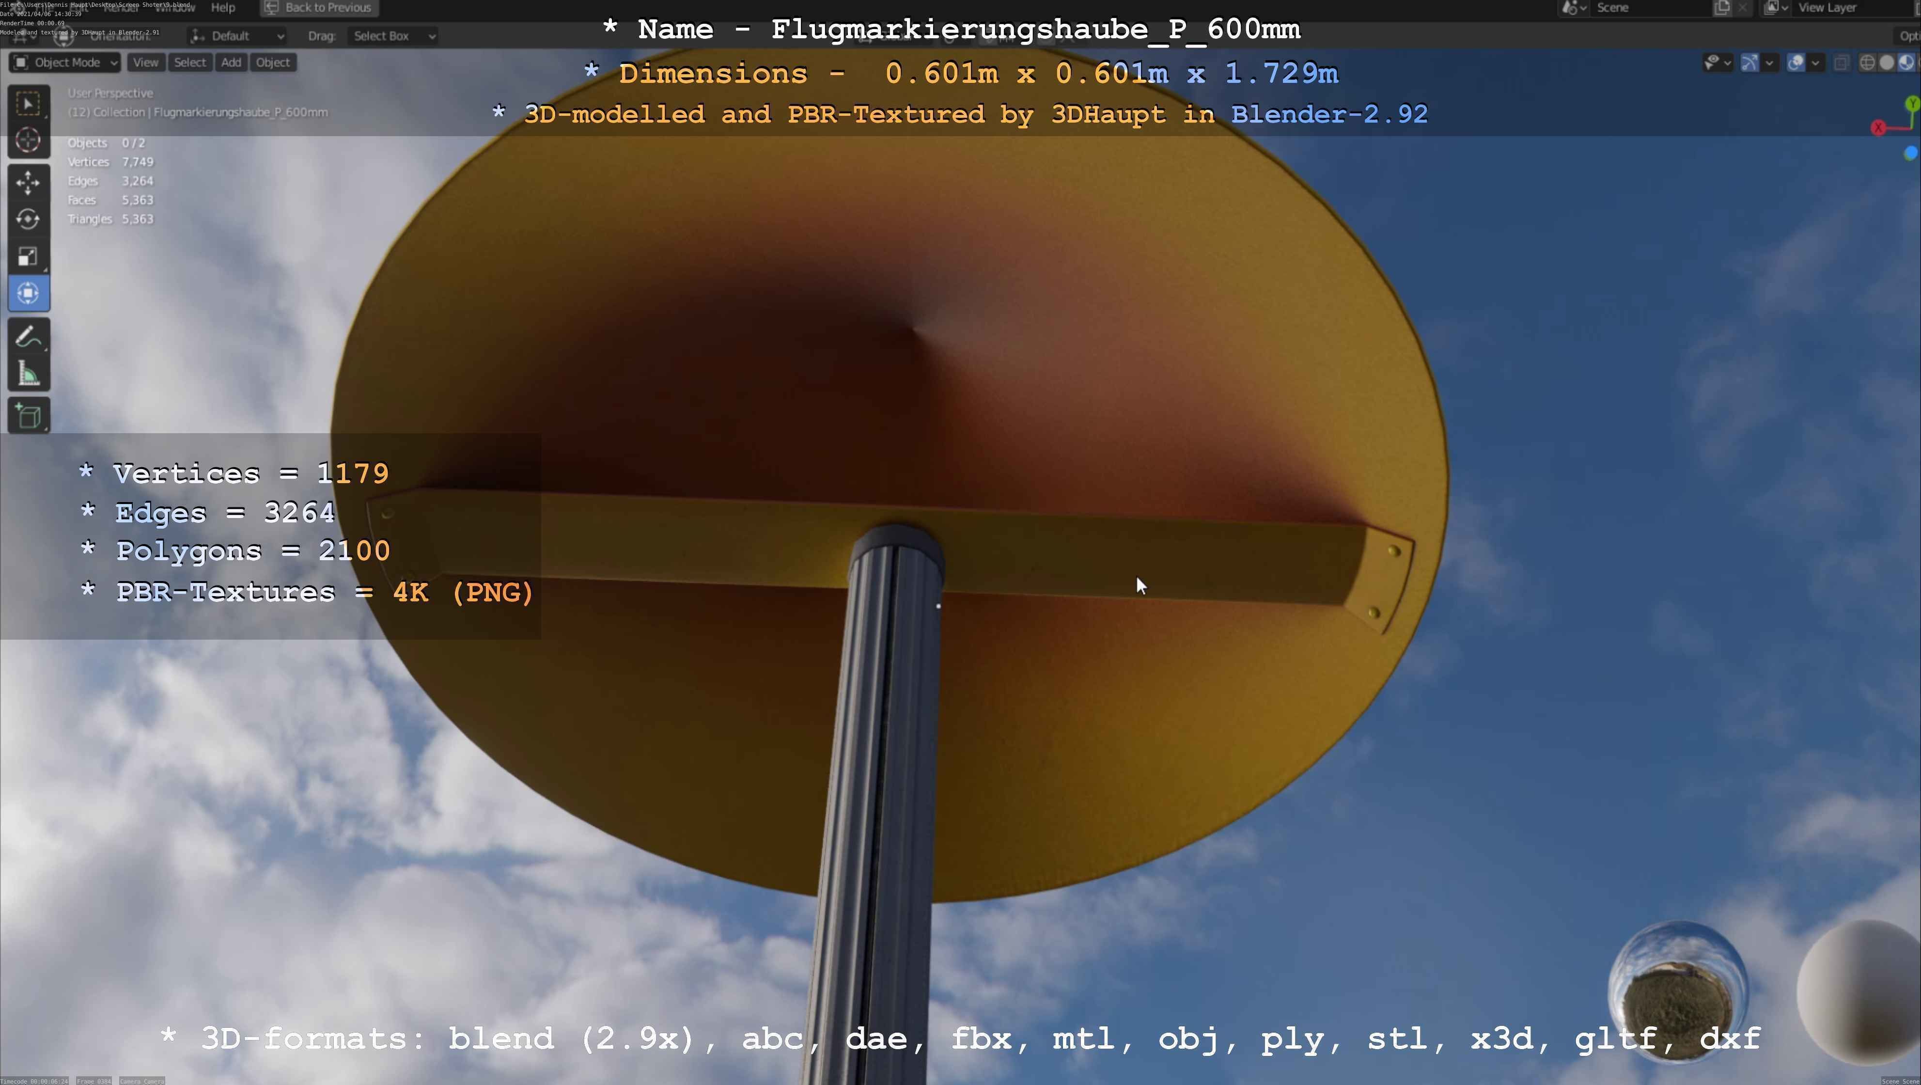Activate the 3D Cursor tool
The image size is (1921, 1085).
[x=28, y=140]
